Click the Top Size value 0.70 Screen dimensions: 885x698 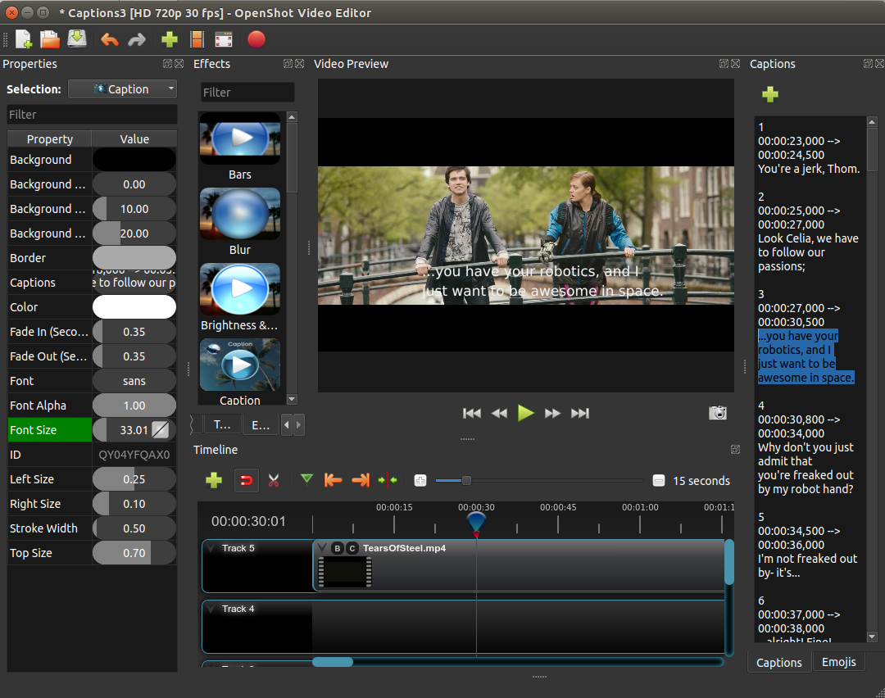pyautogui.click(x=134, y=553)
